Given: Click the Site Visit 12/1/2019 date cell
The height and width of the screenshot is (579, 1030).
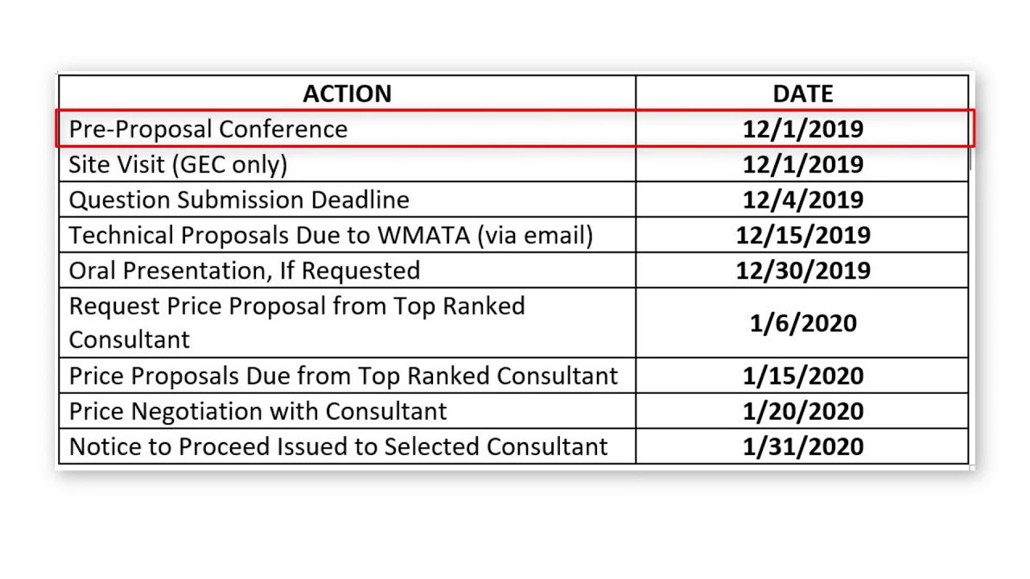Looking at the screenshot, I should [802, 164].
